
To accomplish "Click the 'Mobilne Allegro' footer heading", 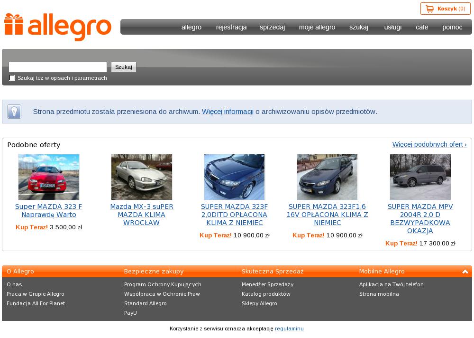I will [382, 272].
